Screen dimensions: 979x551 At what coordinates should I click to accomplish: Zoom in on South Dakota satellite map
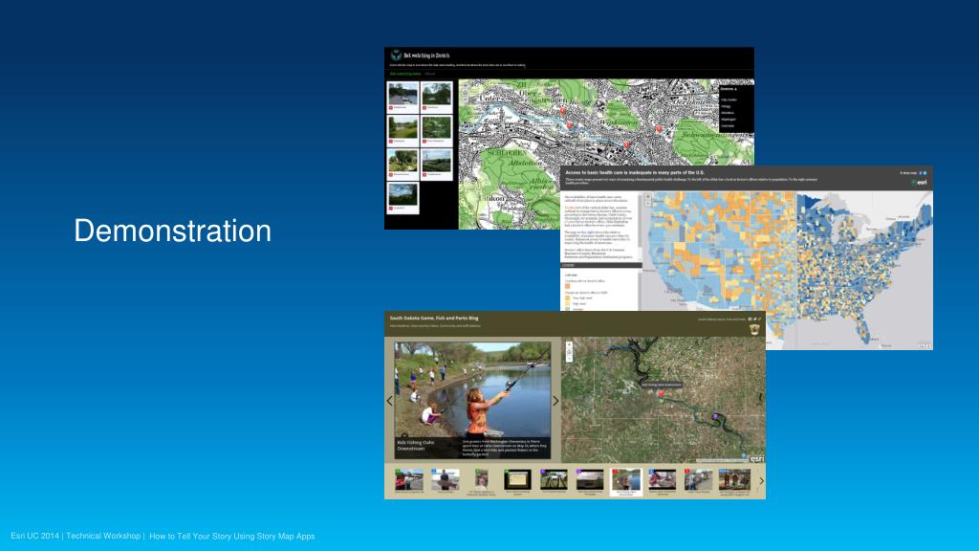[569, 344]
